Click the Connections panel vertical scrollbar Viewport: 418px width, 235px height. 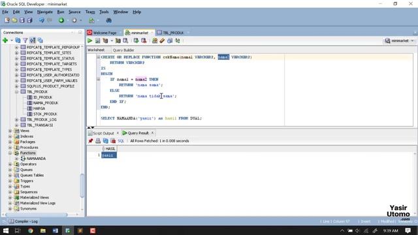[x=82, y=185]
